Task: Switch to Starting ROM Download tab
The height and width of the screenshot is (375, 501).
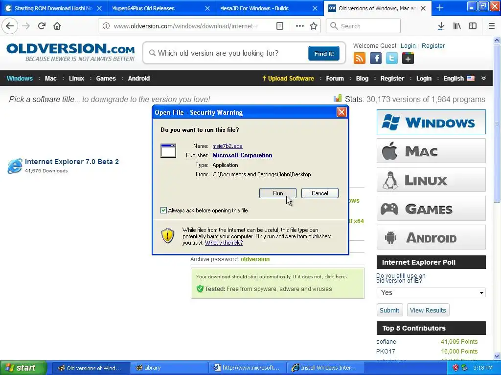Action: 54,8
